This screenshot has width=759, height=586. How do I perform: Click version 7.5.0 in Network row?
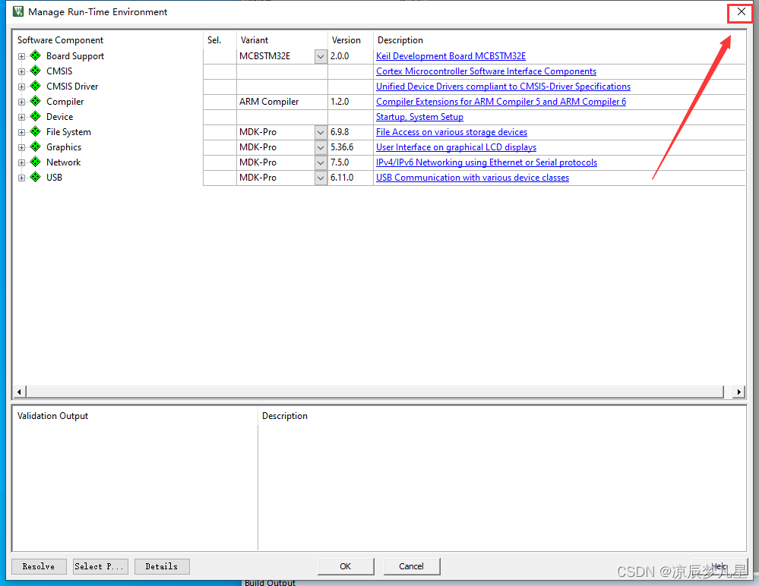point(340,162)
